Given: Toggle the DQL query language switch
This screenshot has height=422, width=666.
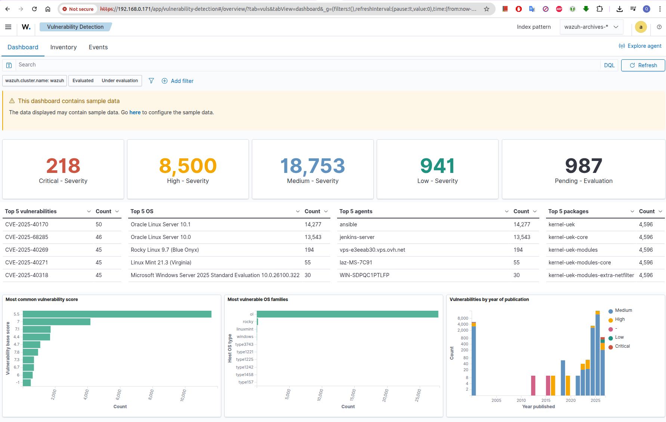Looking at the screenshot, I should 609,65.
